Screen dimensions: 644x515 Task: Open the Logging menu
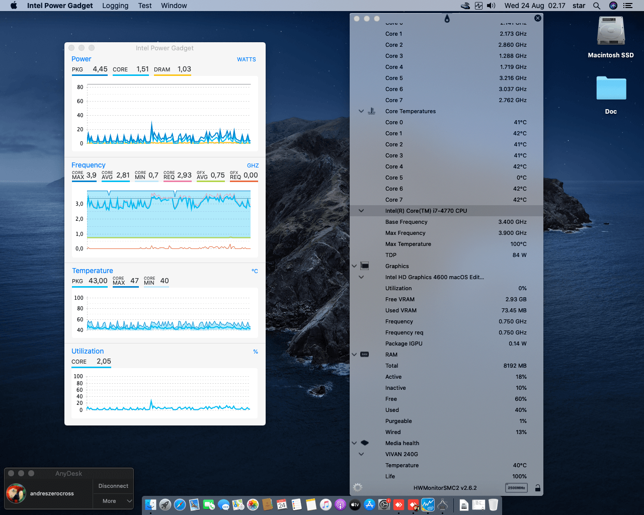tap(115, 6)
